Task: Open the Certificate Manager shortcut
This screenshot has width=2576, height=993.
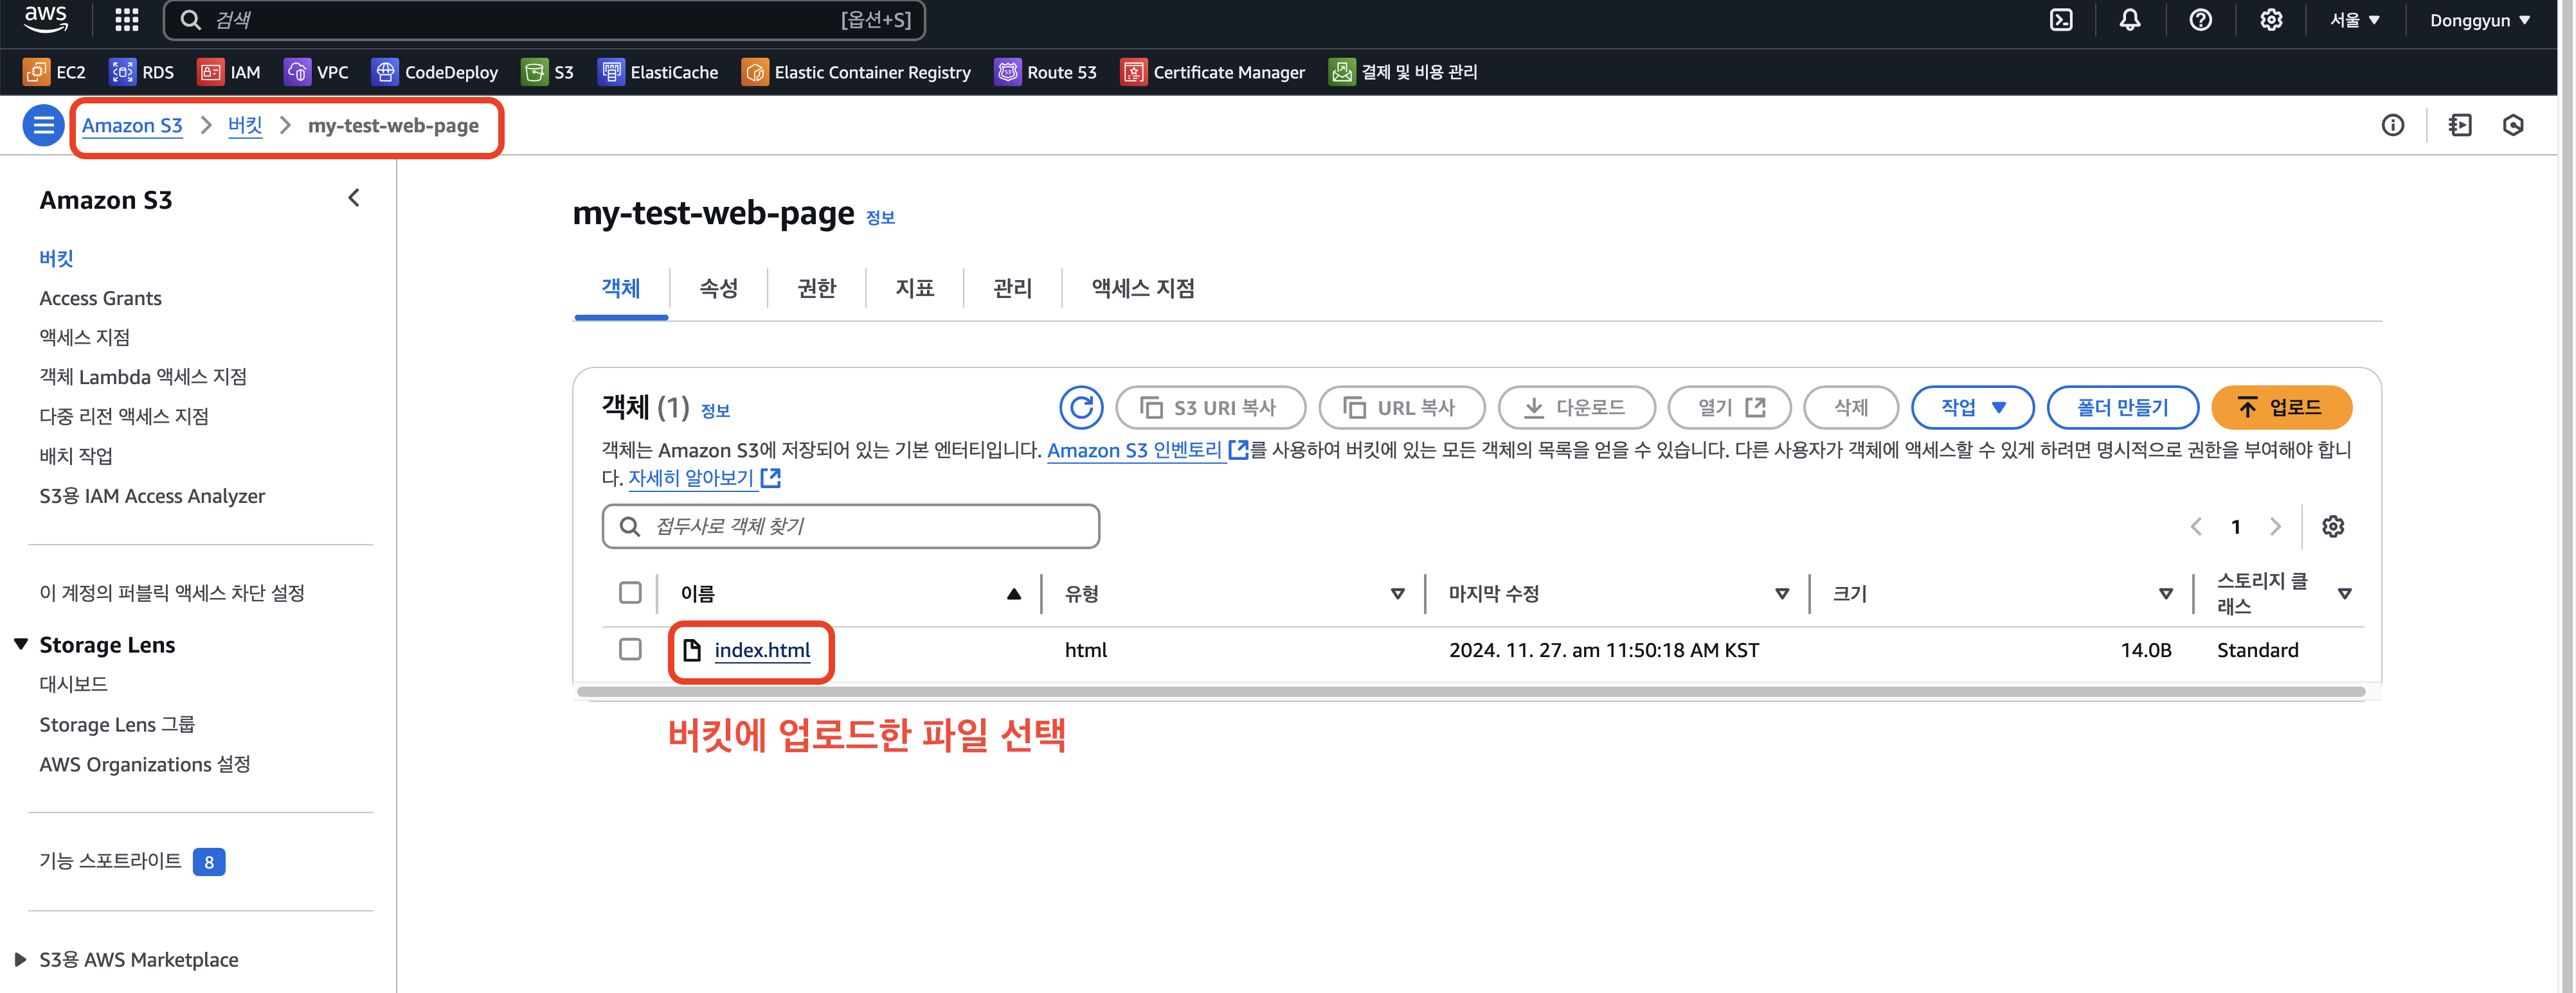Action: tap(1213, 72)
